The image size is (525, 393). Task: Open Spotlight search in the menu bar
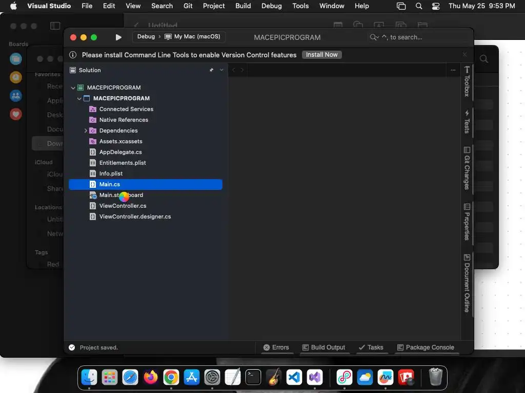[419, 6]
